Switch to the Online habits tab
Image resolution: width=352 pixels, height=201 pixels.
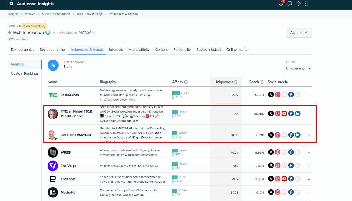[x=237, y=50]
